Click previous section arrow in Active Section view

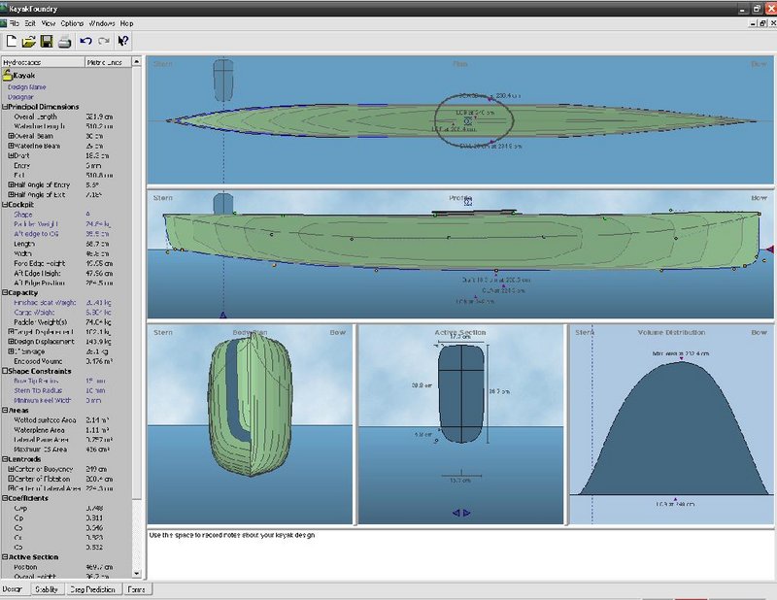[x=456, y=513]
